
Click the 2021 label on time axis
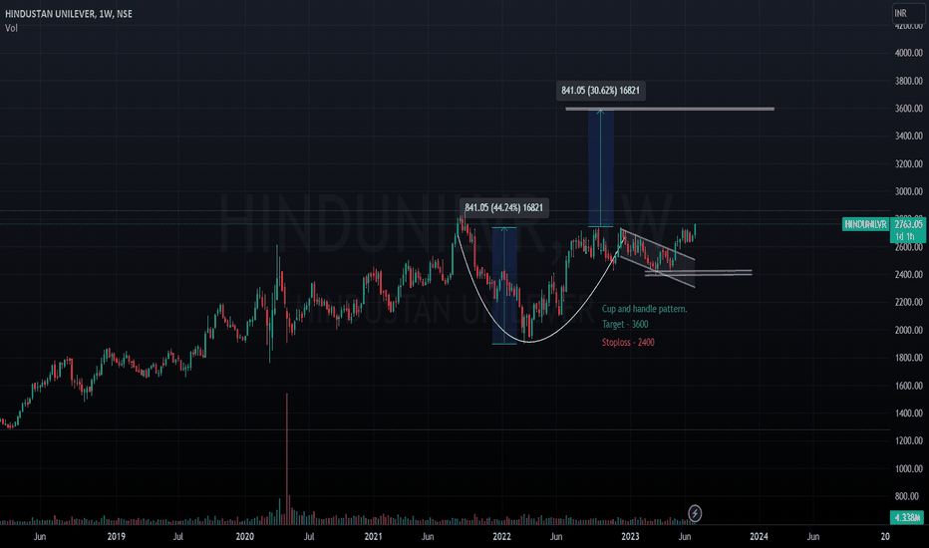[x=373, y=536]
